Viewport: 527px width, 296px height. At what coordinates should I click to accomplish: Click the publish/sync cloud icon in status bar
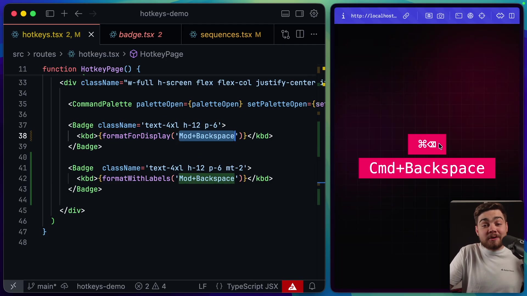coord(65,286)
